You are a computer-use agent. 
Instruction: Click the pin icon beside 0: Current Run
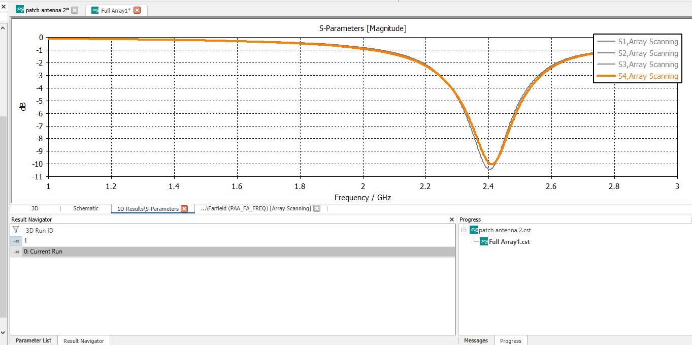pos(16,252)
